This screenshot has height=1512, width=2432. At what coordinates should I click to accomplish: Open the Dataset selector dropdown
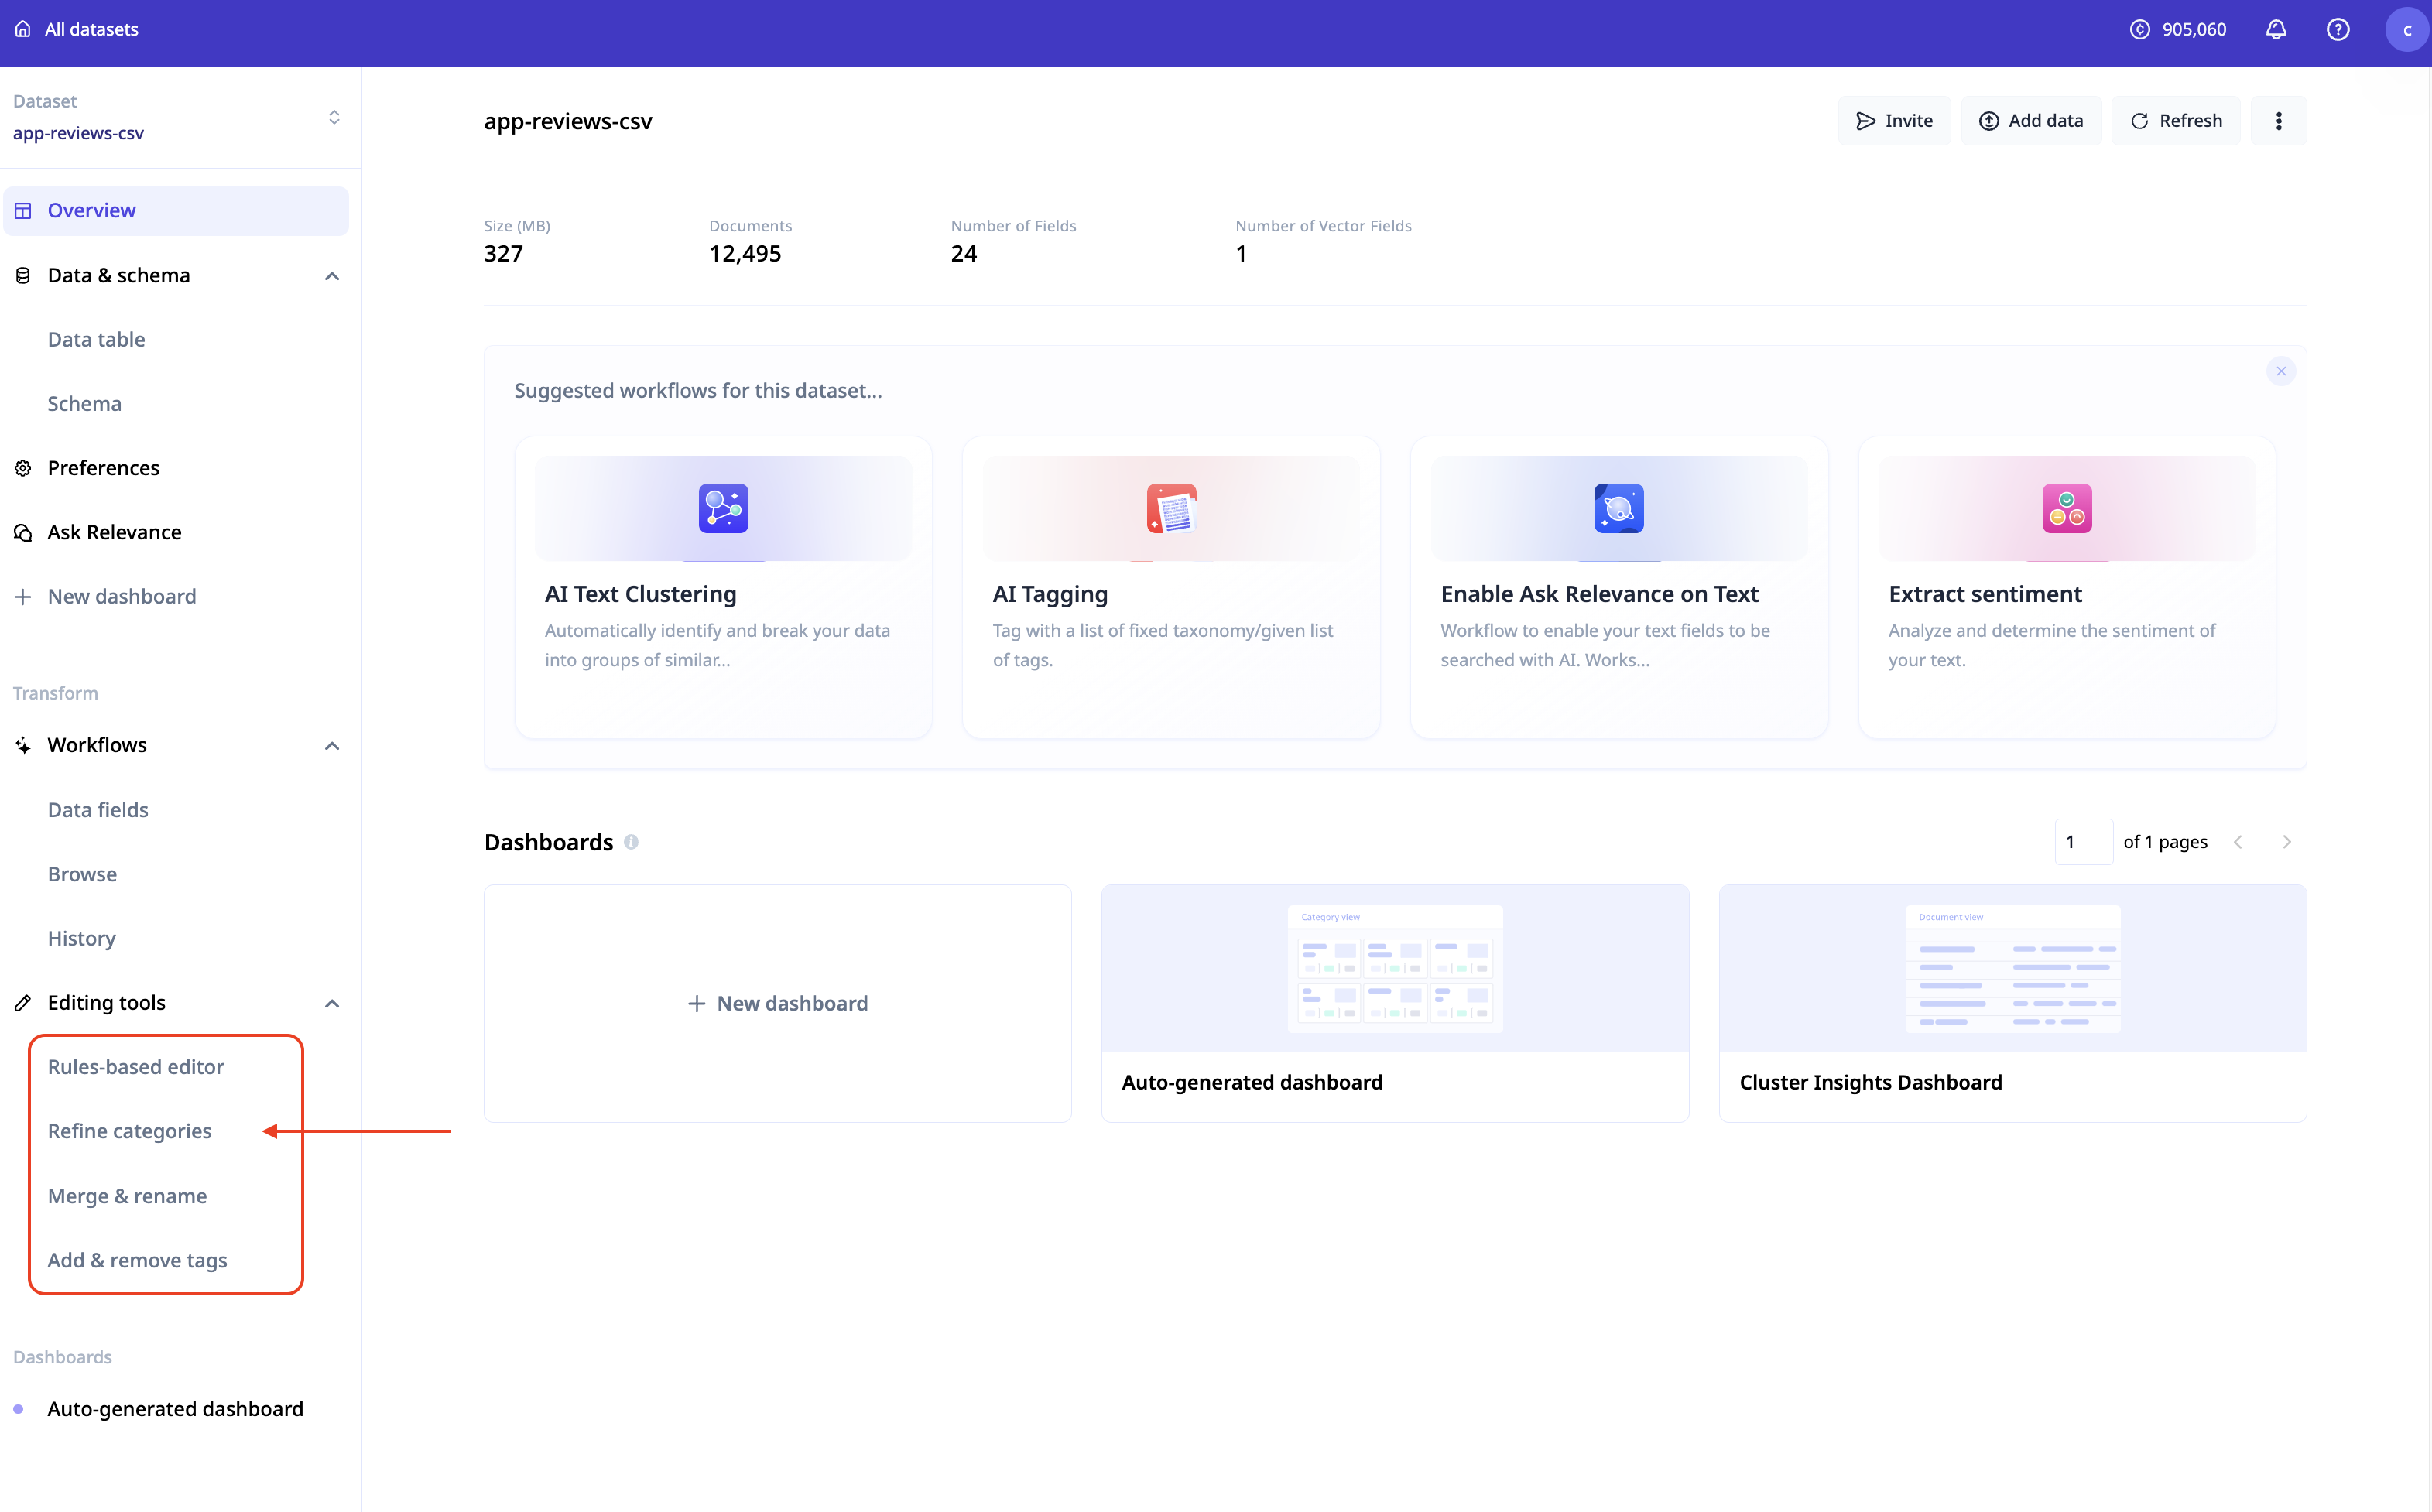click(333, 118)
